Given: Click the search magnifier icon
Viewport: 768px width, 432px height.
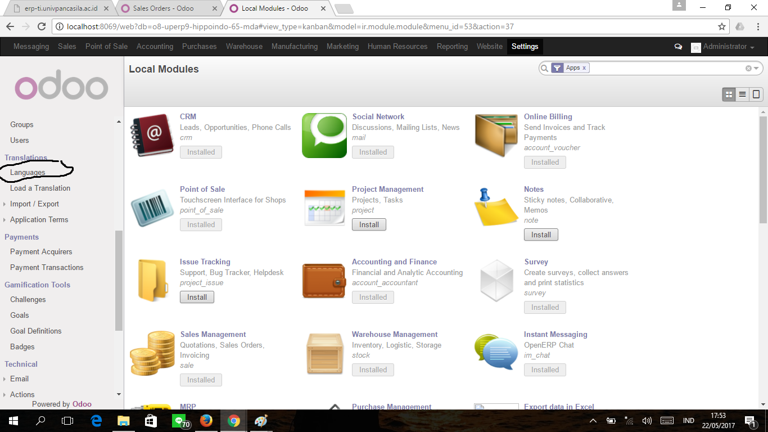Looking at the screenshot, I should (544, 68).
